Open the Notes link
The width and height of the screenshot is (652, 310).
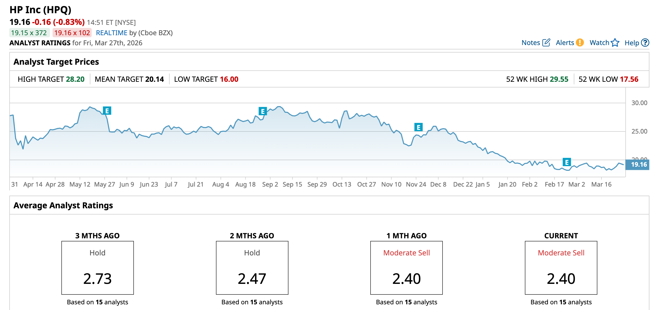(x=531, y=43)
